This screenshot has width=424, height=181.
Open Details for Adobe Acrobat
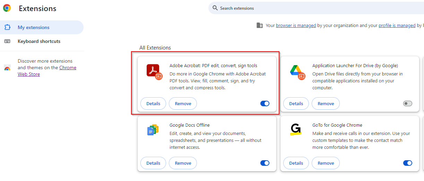pos(153,103)
